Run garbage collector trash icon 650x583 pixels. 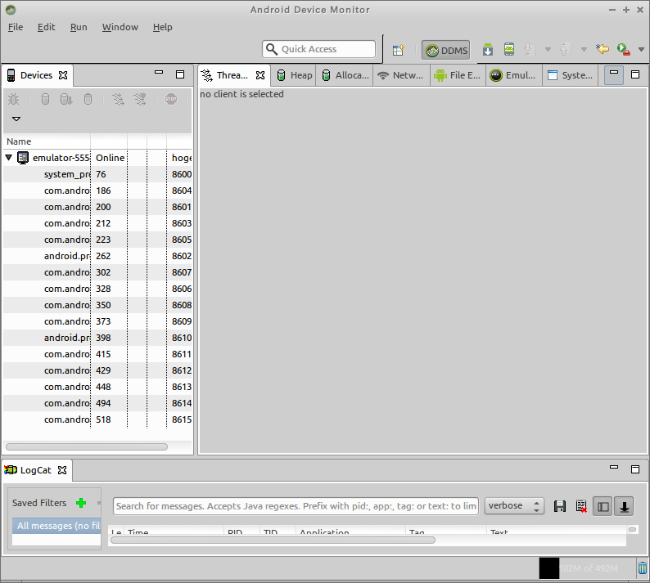(x=643, y=567)
